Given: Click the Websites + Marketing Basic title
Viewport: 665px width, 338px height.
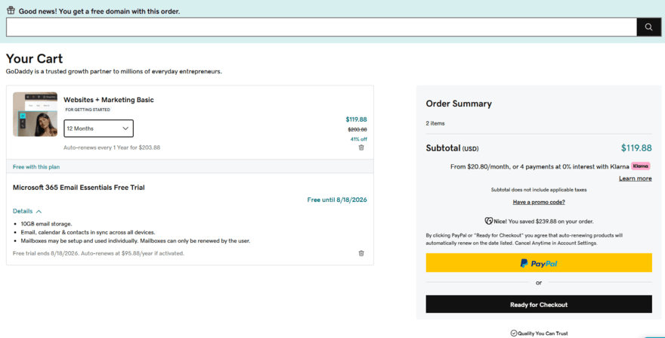Looking at the screenshot, I should [x=109, y=100].
